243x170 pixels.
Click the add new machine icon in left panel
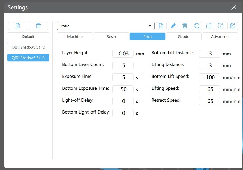coord(18,26)
